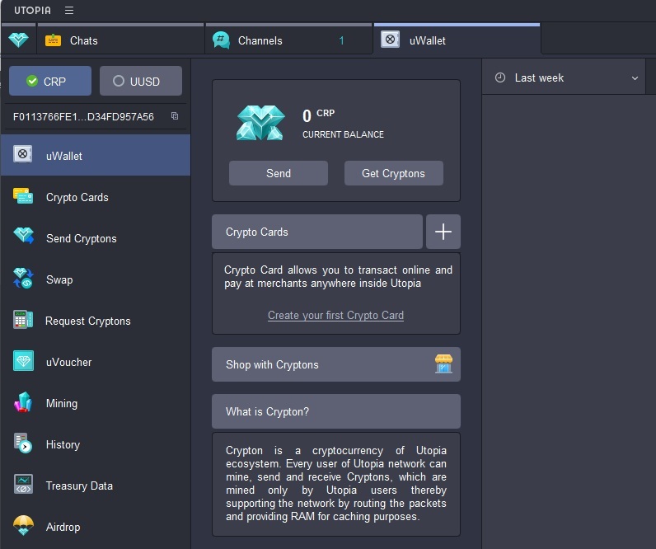Open Treasury Data in the sidebar
The image size is (656, 549).
[96, 486]
